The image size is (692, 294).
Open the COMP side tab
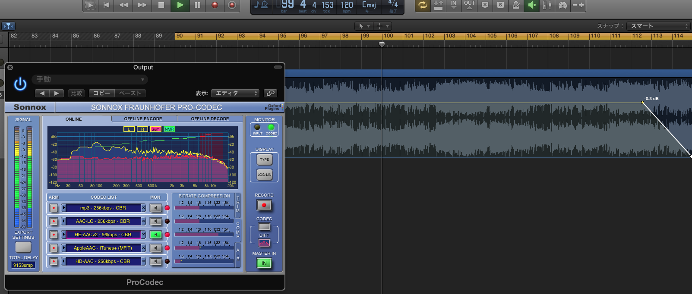point(238,230)
